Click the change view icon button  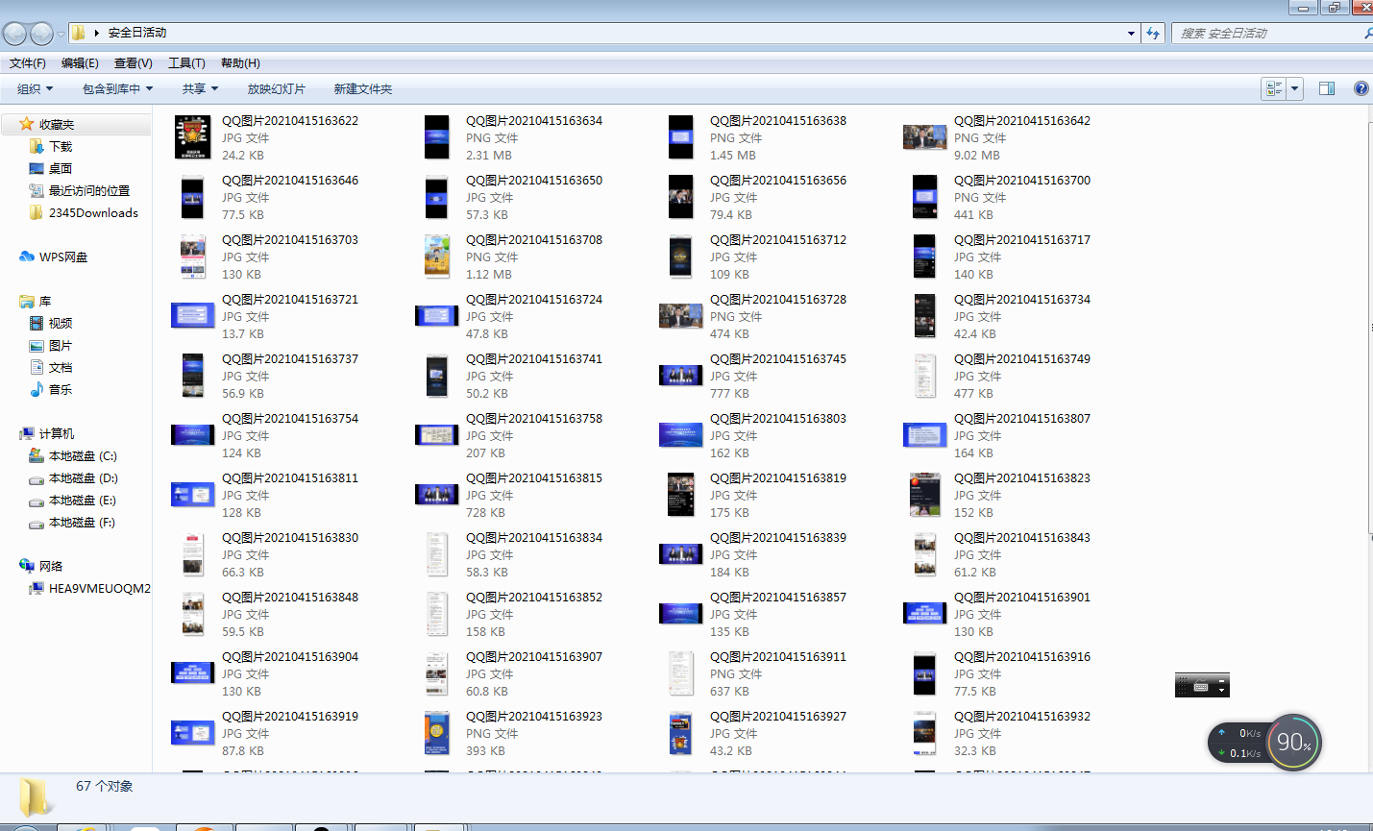point(1274,88)
